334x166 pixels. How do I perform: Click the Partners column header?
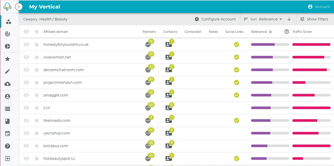[149, 32]
